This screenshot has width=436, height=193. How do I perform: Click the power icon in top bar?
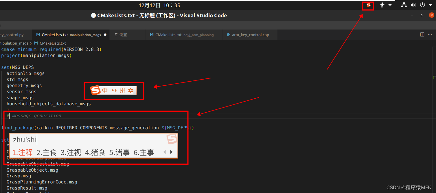[422, 5]
